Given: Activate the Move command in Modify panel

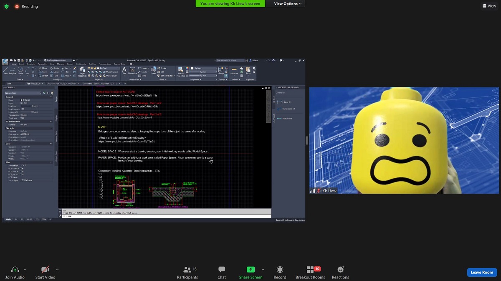Looking at the screenshot, I should [43, 68].
